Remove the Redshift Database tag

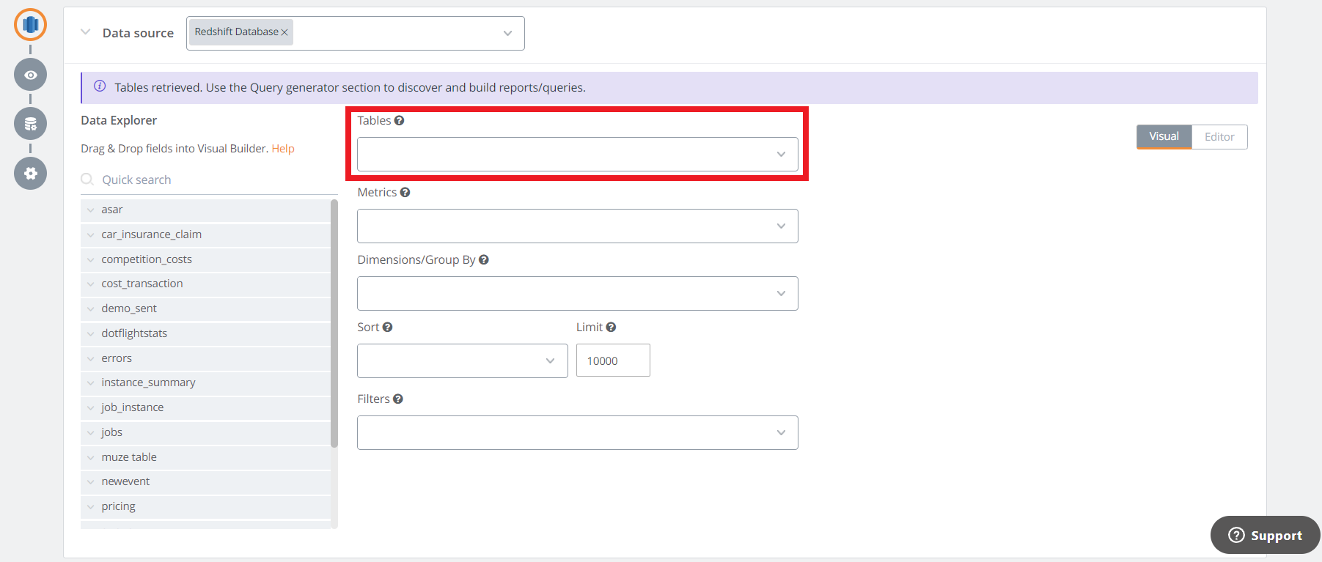[x=284, y=32]
